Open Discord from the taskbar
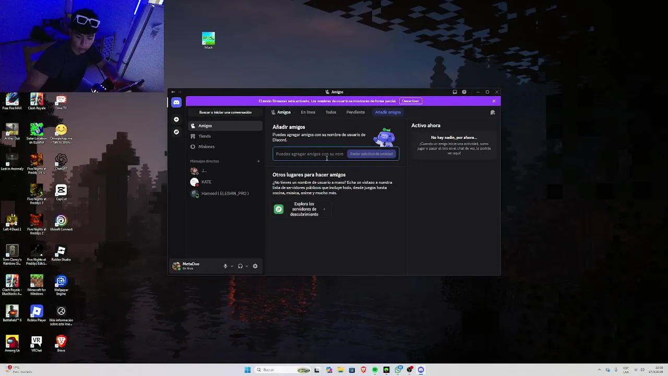 (x=421, y=370)
